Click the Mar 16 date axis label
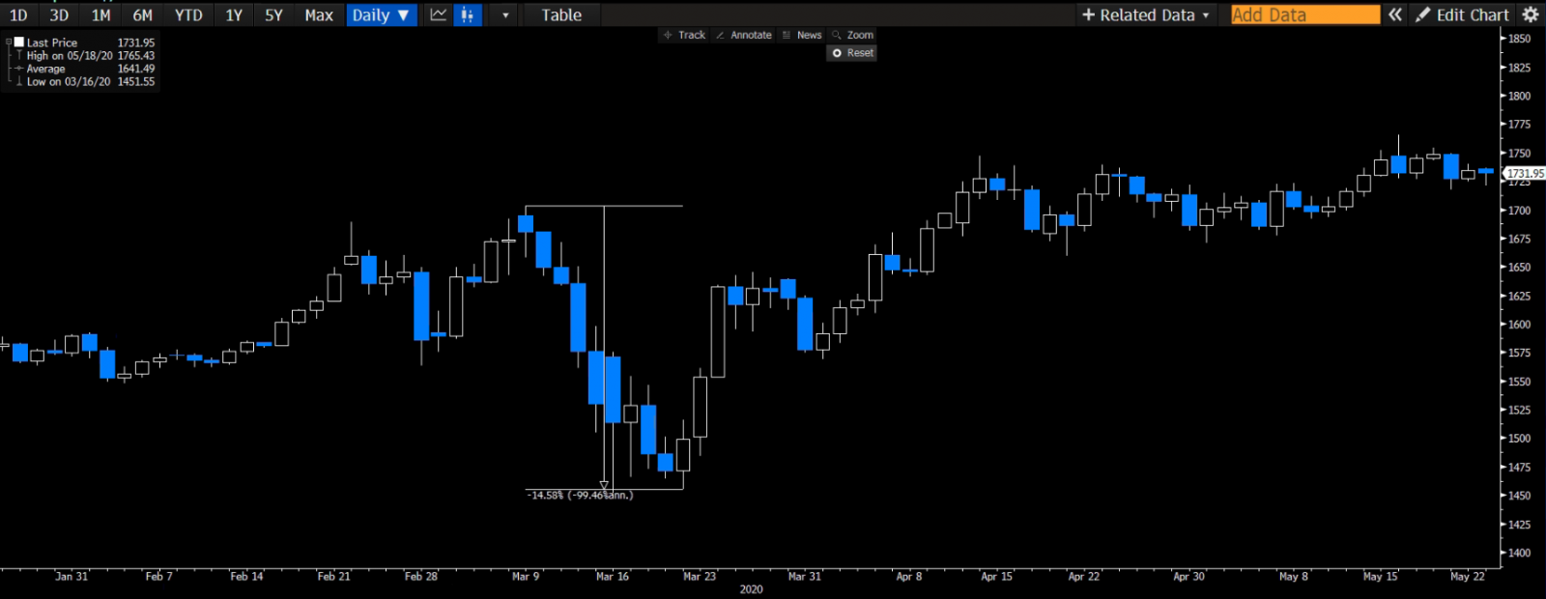The image size is (1546, 599). point(613,577)
